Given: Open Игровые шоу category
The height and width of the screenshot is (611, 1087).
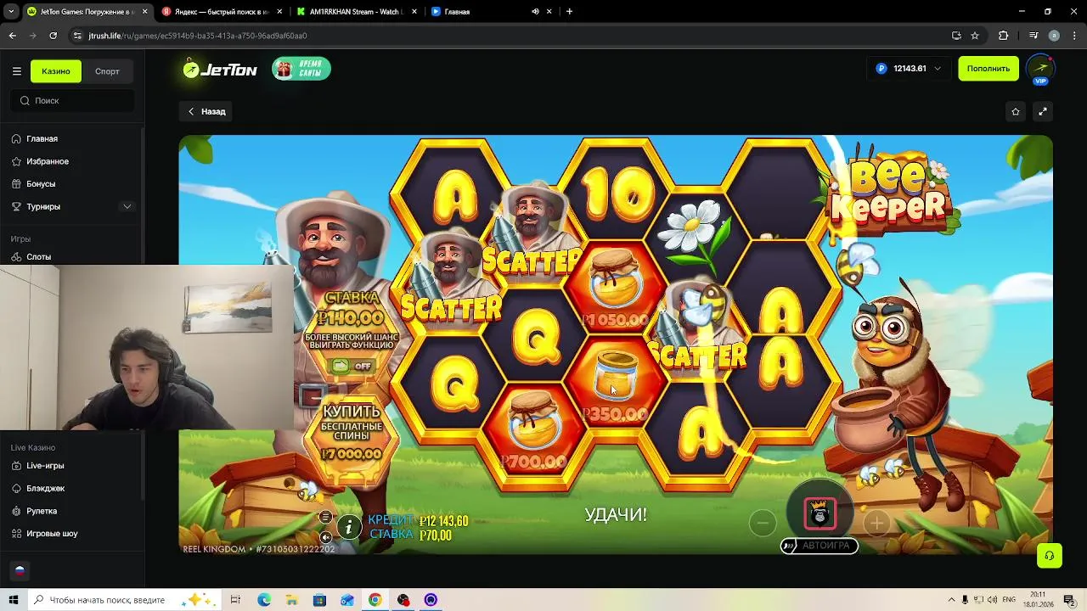Looking at the screenshot, I should tap(51, 533).
